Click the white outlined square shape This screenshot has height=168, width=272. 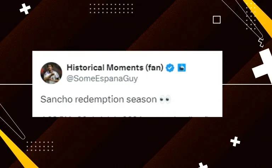(x=217, y=19)
